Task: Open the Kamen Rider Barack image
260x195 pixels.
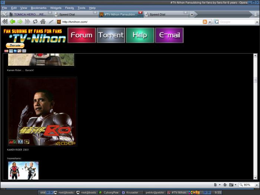Action: pos(41,60)
